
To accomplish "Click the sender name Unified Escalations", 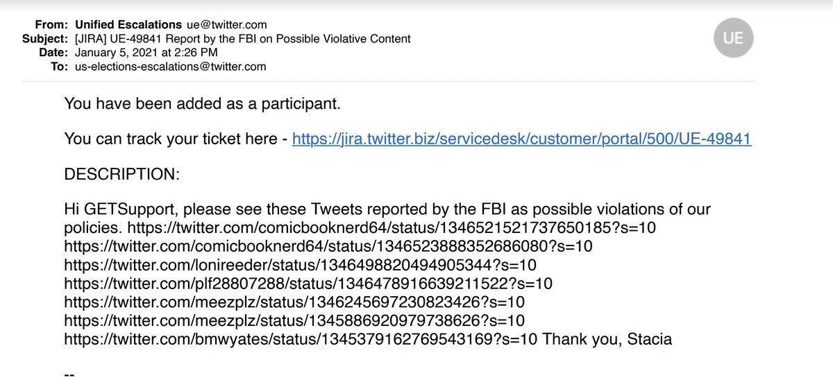I will tap(128, 25).
